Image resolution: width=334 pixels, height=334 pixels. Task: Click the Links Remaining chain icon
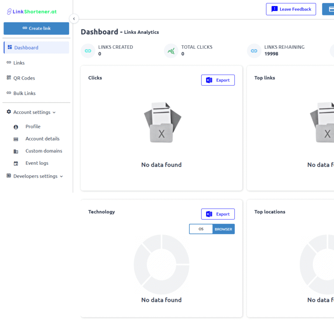(254, 51)
